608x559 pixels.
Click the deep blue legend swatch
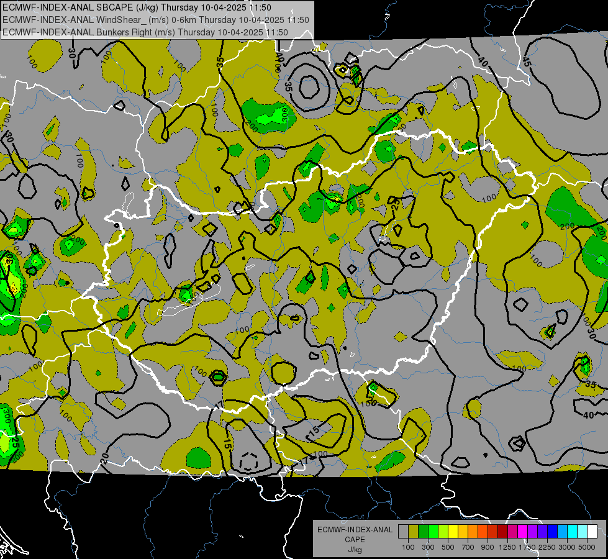pos(553,532)
